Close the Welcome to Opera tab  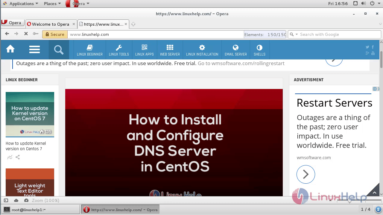[73, 24]
